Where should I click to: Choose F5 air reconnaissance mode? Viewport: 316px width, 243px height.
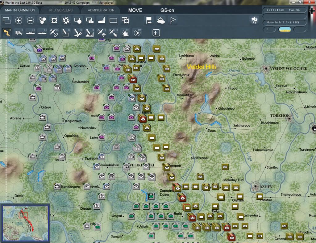(54, 32)
